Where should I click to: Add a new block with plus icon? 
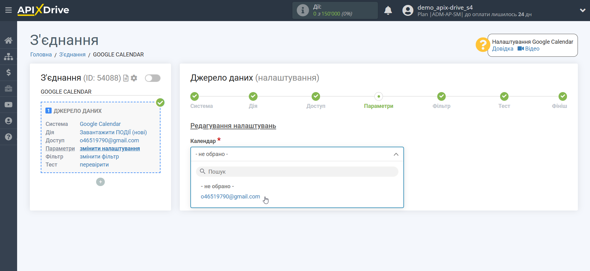click(100, 182)
